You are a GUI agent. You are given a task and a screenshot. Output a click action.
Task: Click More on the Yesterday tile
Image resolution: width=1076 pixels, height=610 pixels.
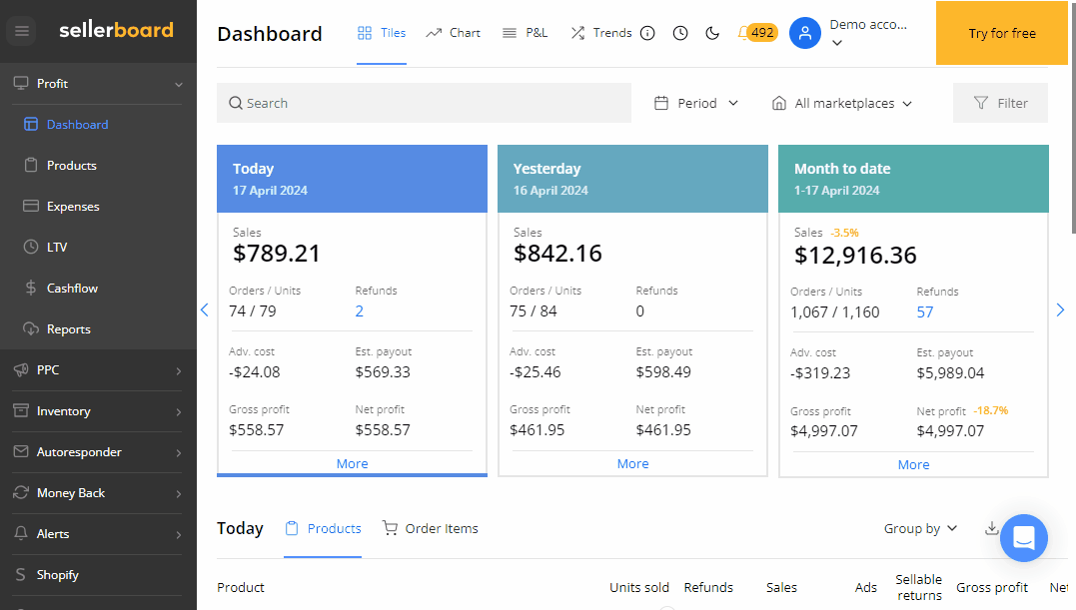pos(632,464)
